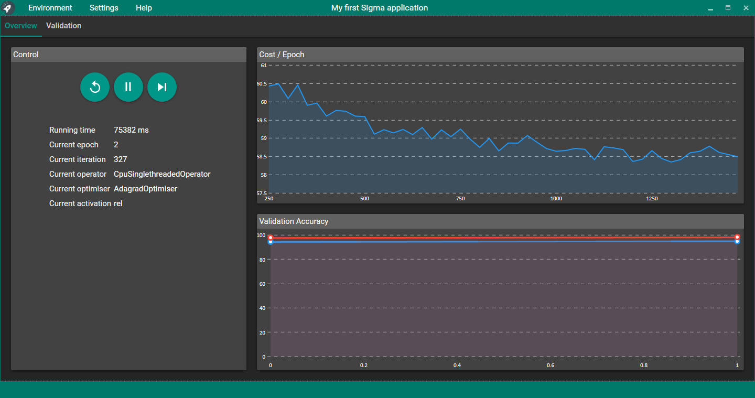Click the Cost / Epoch panel header
This screenshot has width=755, height=398.
(500, 55)
